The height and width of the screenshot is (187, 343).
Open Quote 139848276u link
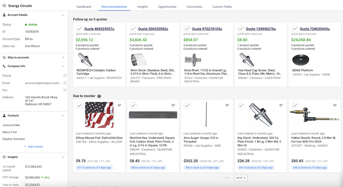tap(261, 28)
